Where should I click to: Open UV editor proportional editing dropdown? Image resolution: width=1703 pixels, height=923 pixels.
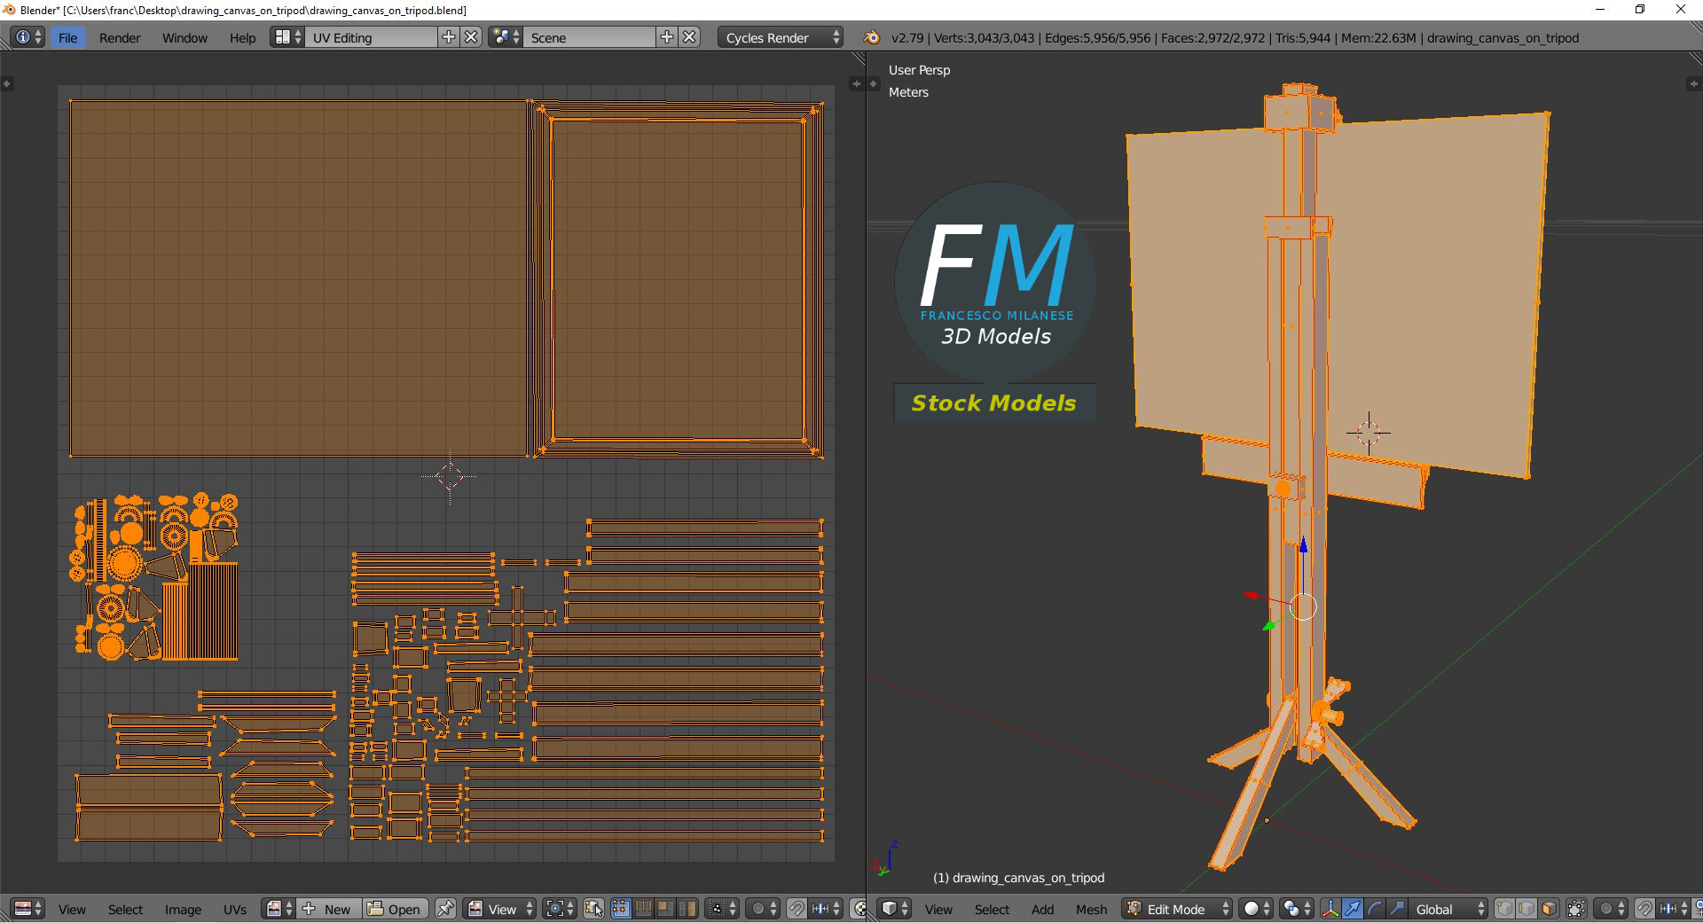click(x=763, y=909)
